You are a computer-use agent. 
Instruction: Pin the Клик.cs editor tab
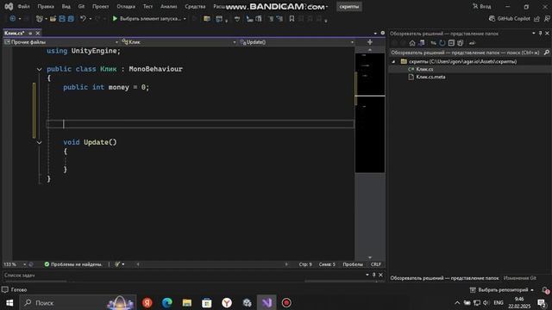point(30,33)
